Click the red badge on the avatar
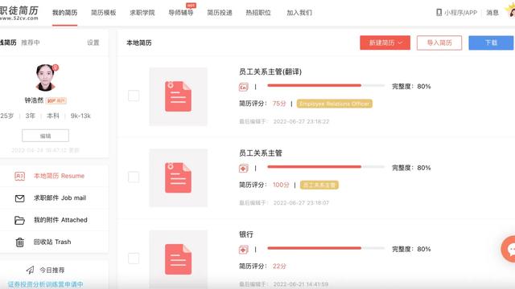 pos(56,67)
